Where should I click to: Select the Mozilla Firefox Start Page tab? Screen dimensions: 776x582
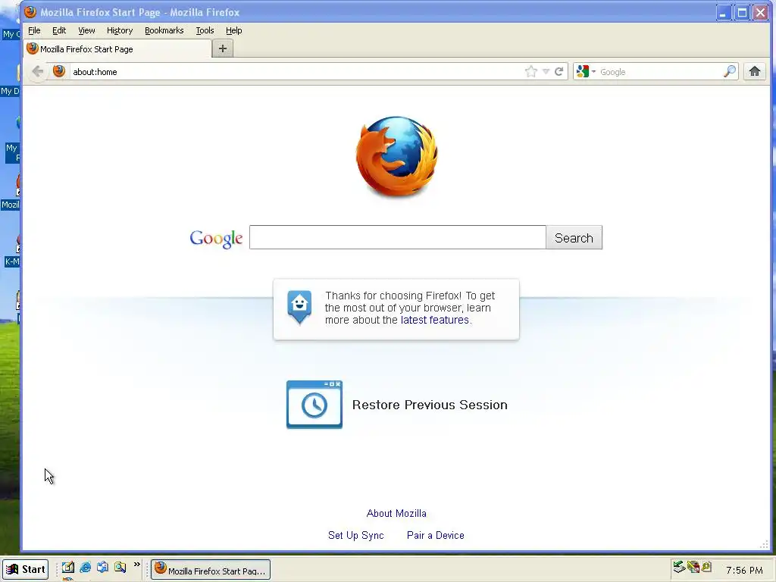click(117, 49)
